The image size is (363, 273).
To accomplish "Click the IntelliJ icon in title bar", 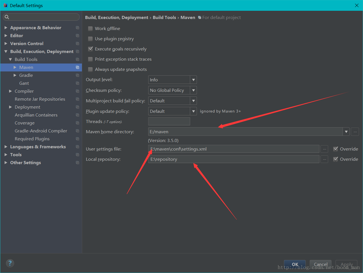I will point(5,5).
